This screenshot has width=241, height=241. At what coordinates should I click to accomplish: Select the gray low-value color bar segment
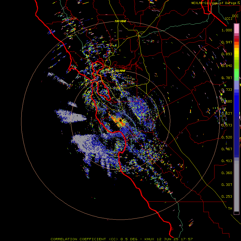click(x=236, y=186)
